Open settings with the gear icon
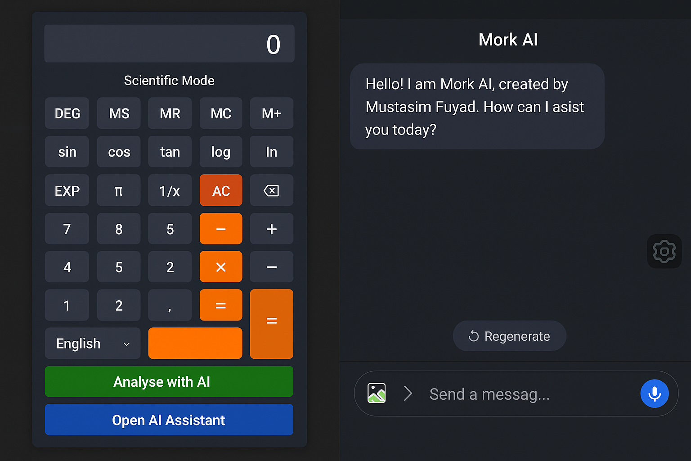 click(664, 251)
